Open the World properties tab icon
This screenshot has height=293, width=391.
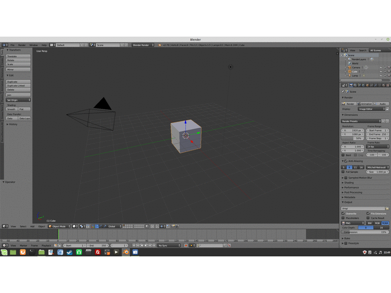(363, 85)
